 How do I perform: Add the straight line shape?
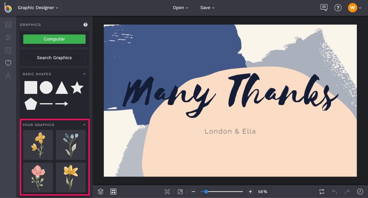pos(46,104)
